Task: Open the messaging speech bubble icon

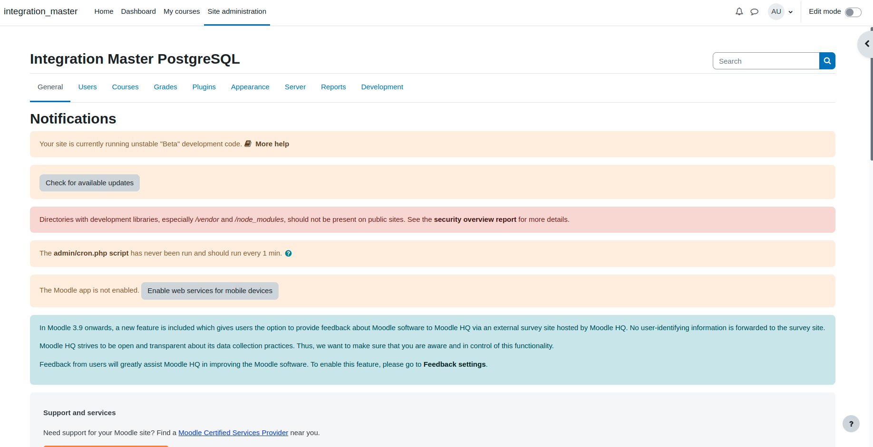Action: click(754, 11)
